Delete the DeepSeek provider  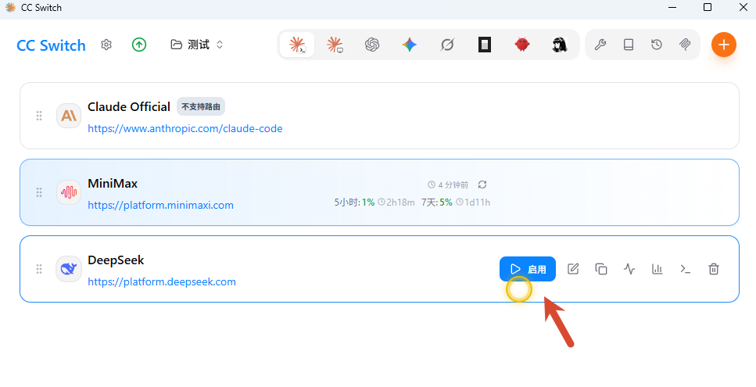[x=714, y=269]
